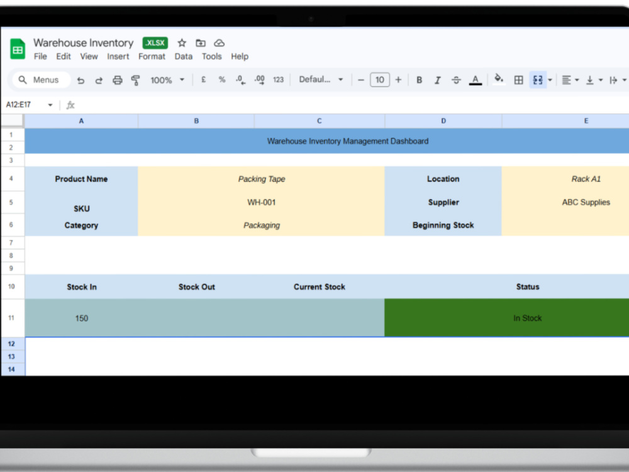Select the Packaging category cell
The height and width of the screenshot is (472, 629).
[261, 225]
